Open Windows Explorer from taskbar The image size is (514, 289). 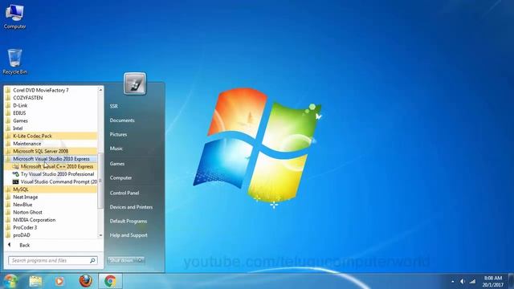pos(35,281)
